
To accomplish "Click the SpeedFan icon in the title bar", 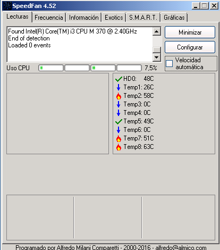I will [x=7, y=6].
